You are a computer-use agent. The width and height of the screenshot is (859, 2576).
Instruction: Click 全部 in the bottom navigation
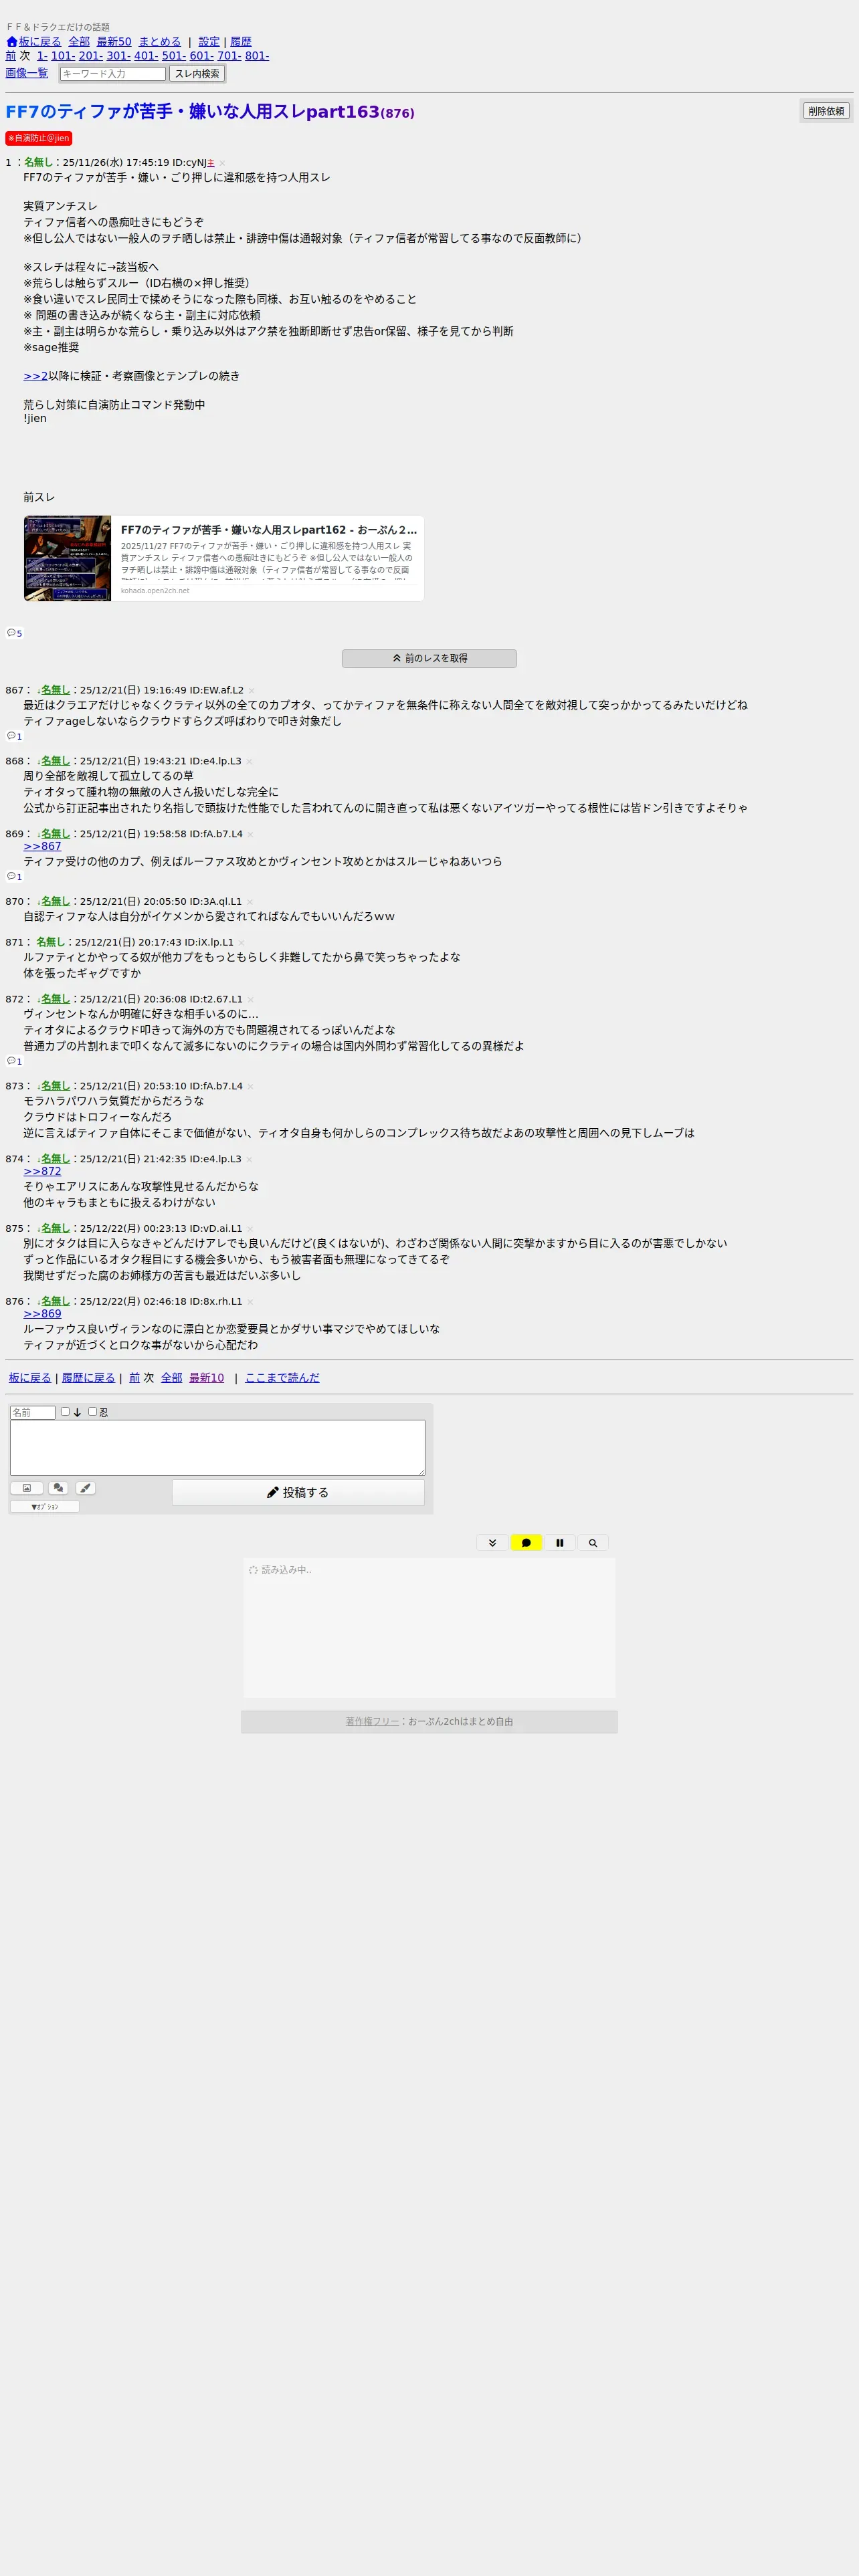point(172,1378)
